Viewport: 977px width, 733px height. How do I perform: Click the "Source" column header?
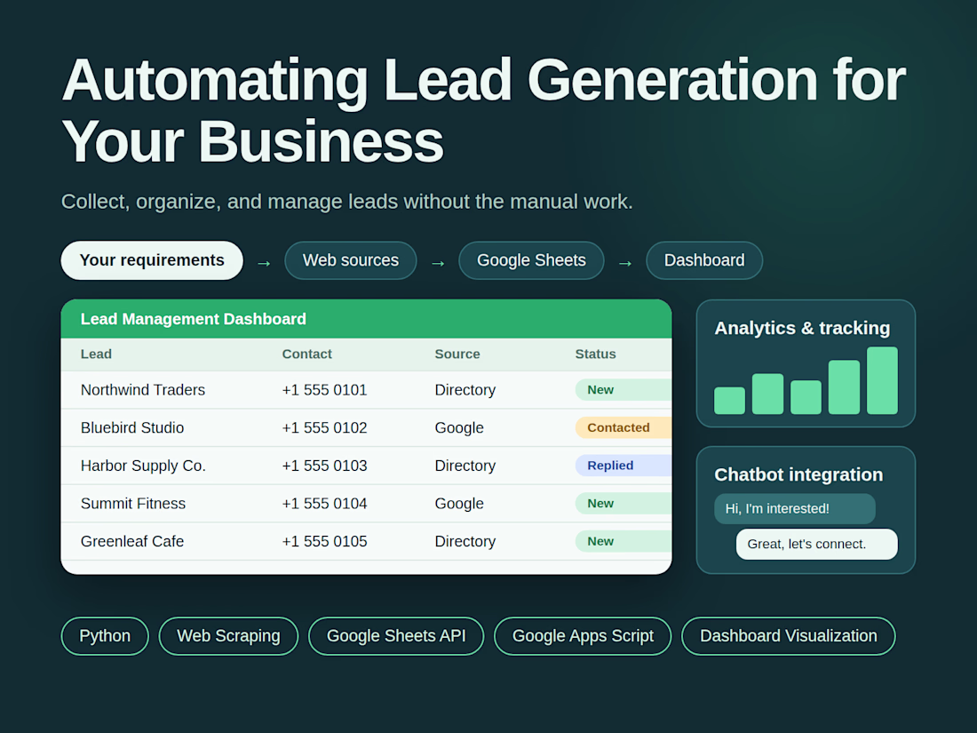pyautogui.click(x=457, y=354)
